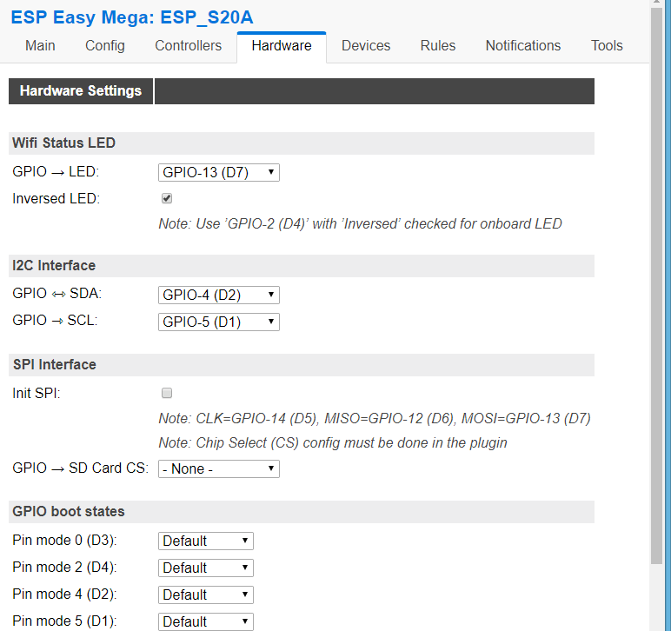Click the 'GPIO → SCL:' label

click(x=56, y=321)
